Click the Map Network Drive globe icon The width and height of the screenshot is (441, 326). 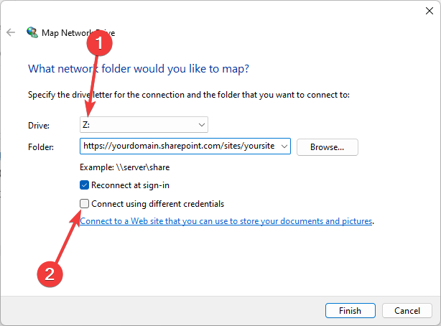coord(32,32)
